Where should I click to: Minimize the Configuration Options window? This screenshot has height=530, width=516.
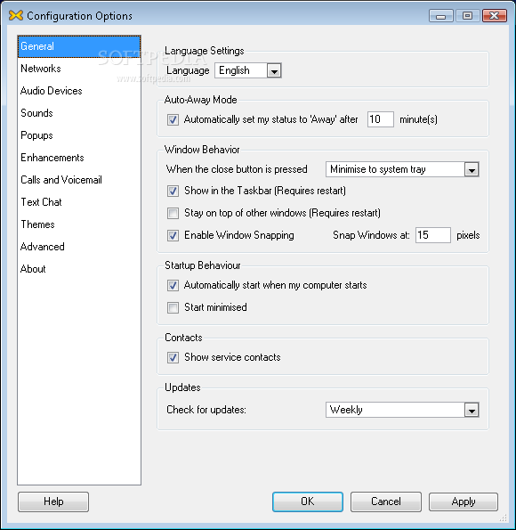pyautogui.click(x=441, y=16)
